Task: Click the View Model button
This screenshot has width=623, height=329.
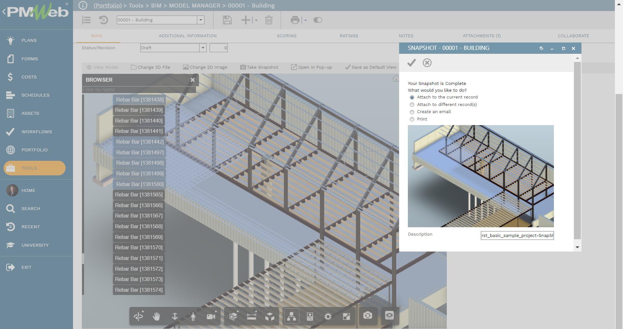Action: coord(103,67)
